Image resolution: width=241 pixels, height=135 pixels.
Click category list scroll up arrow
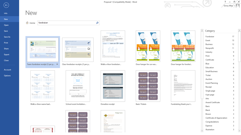239,30
